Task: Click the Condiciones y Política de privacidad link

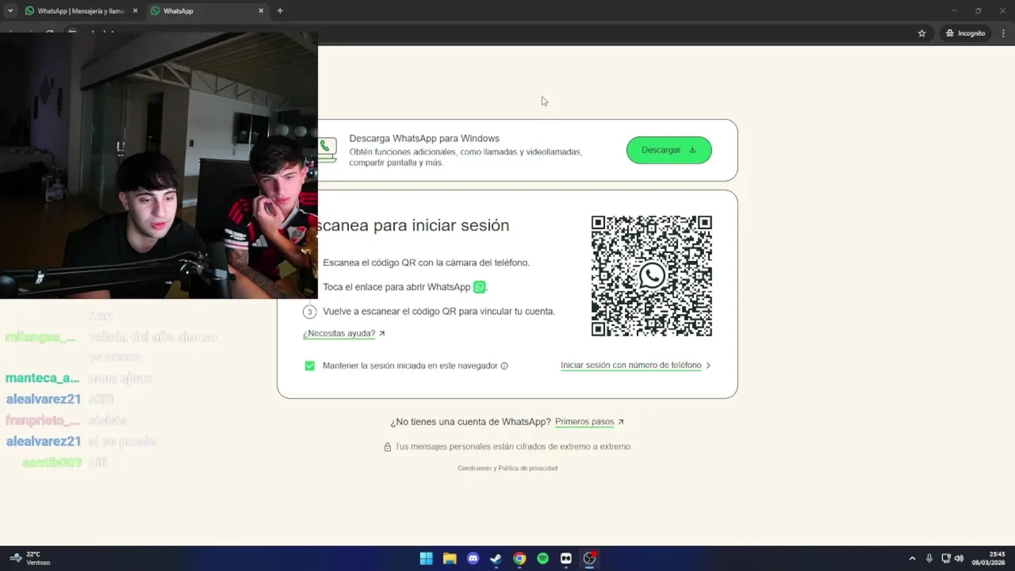Action: (507, 468)
